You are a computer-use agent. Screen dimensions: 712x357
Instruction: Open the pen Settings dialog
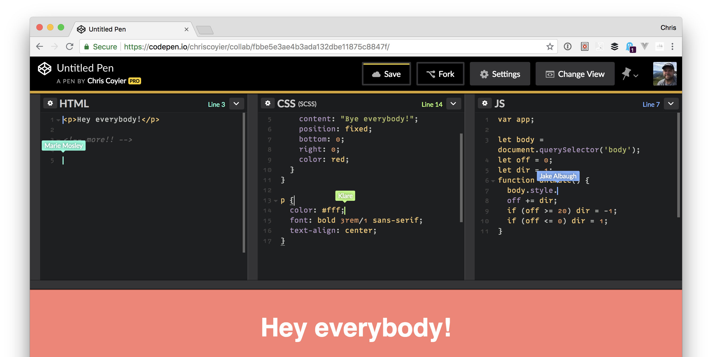pyautogui.click(x=500, y=74)
